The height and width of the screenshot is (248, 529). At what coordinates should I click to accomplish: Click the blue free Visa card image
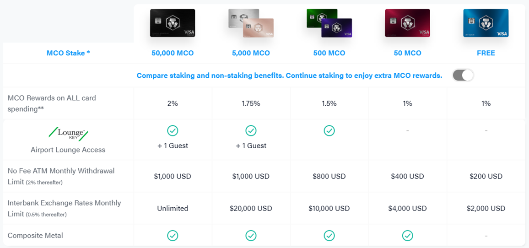[x=486, y=23]
